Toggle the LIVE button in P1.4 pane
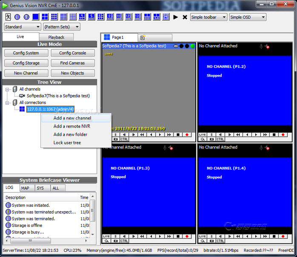This screenshot has height=257, width=297. point(203,236)
